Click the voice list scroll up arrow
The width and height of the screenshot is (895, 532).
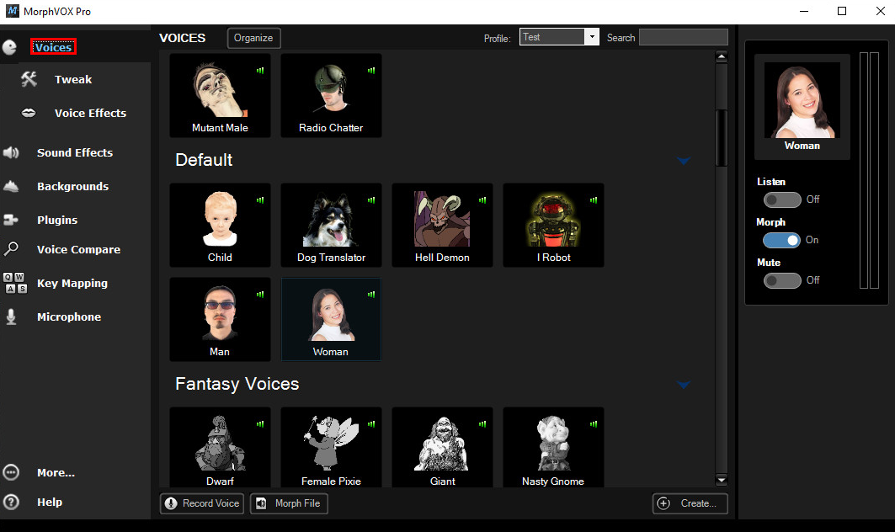click(722, 56)
